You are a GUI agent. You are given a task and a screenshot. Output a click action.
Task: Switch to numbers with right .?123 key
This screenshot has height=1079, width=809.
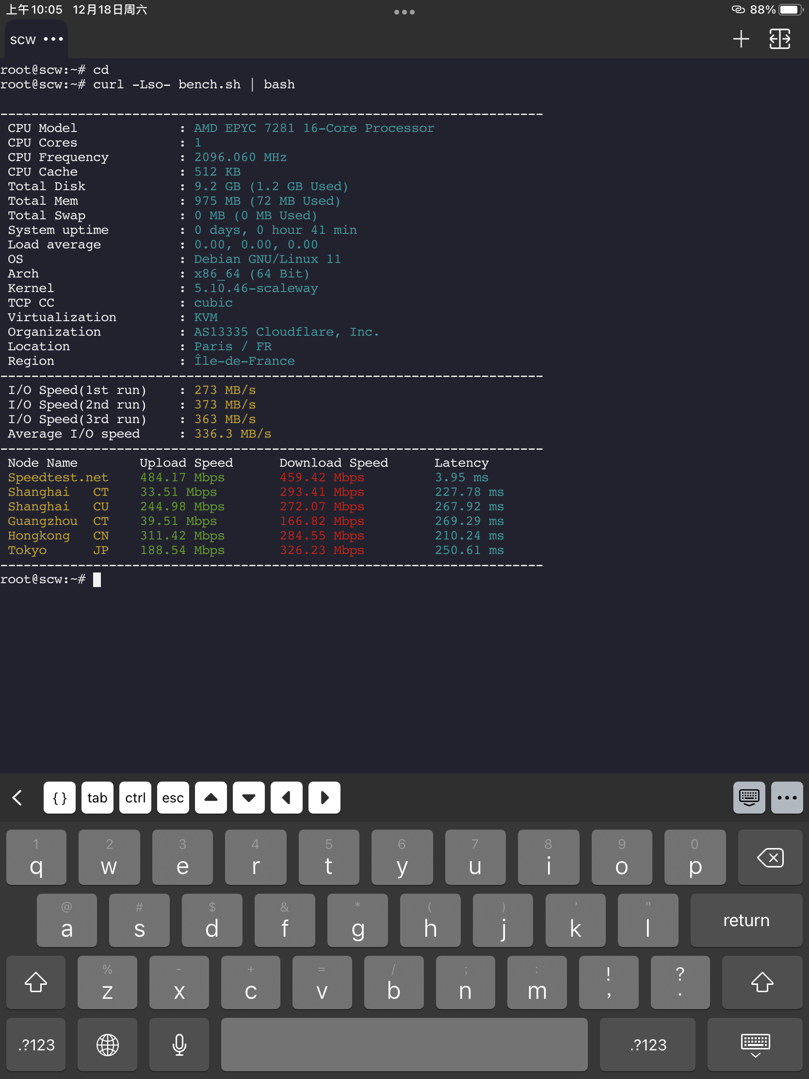(647, 1045)
